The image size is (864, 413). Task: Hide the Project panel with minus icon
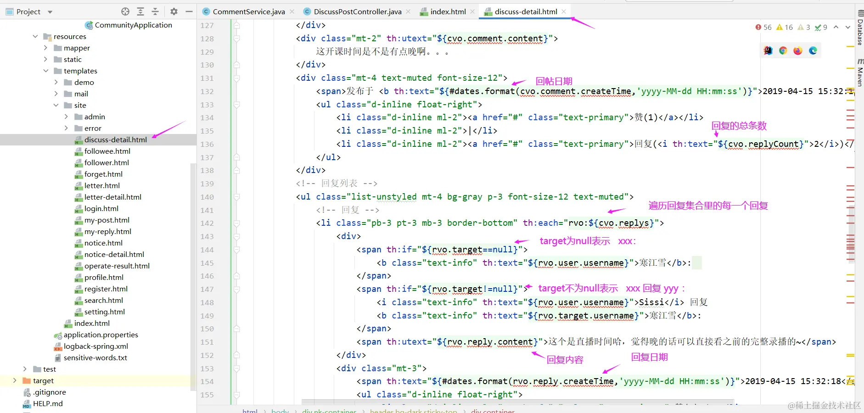tap(189, 11)
